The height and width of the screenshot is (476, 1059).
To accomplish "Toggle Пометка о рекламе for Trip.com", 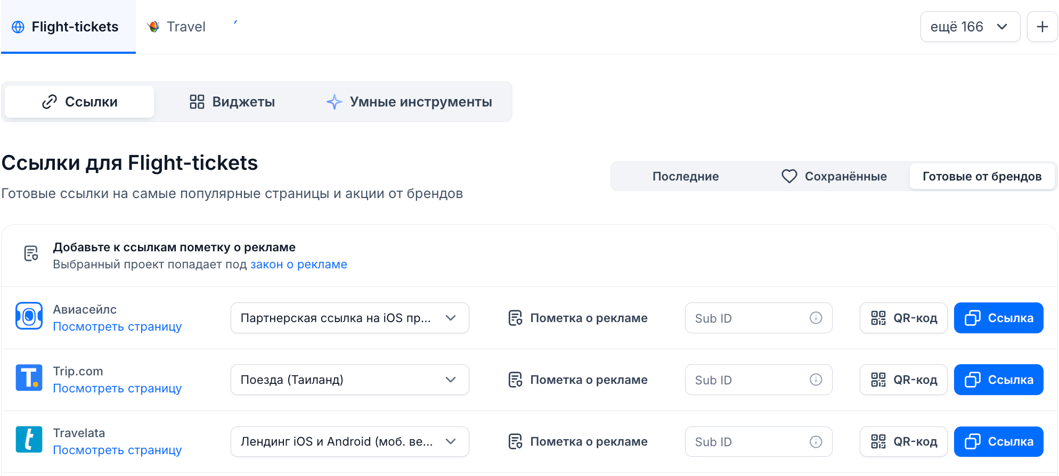I will tap(578, 380).
